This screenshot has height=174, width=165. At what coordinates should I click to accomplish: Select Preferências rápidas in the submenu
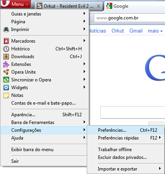point(125,138)
